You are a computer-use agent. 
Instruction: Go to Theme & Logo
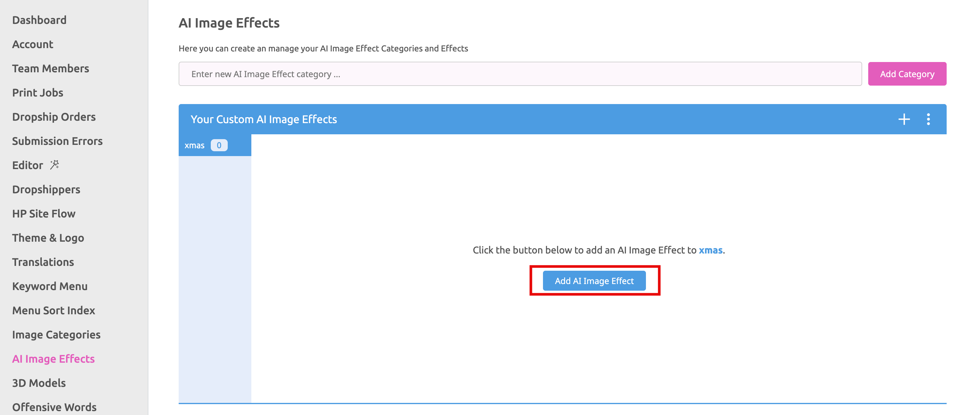pos(48,237)
